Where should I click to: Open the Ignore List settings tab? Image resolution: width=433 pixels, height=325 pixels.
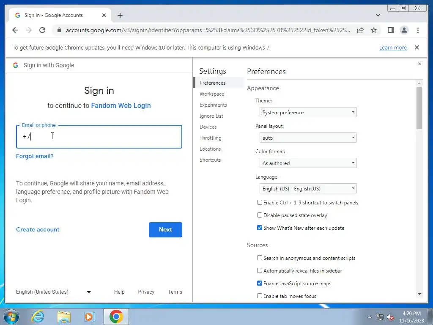(211, 116)
